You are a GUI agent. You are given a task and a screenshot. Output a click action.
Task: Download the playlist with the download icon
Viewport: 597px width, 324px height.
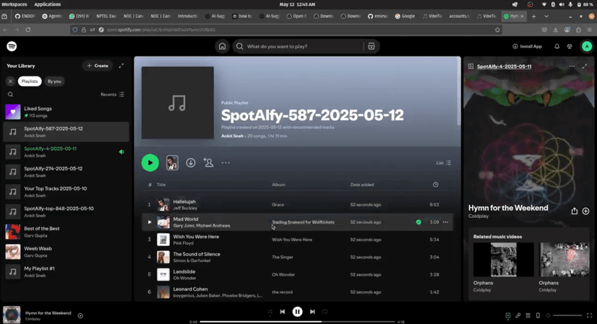[190, 163]
